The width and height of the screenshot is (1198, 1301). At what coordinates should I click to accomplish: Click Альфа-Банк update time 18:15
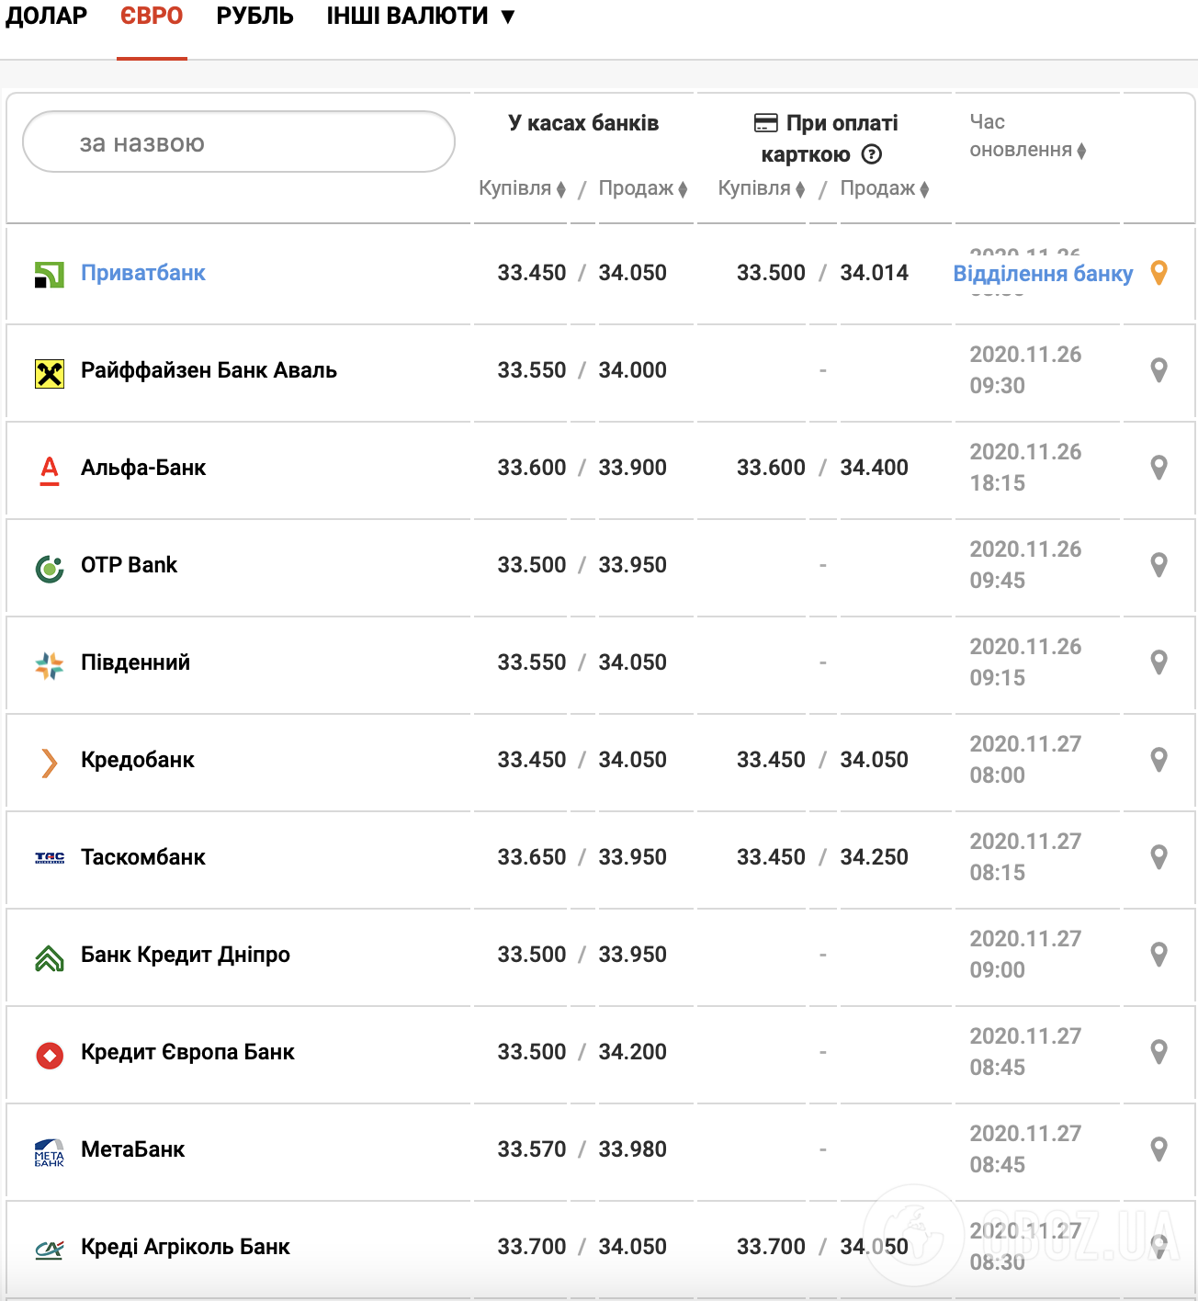pos(998,483)
